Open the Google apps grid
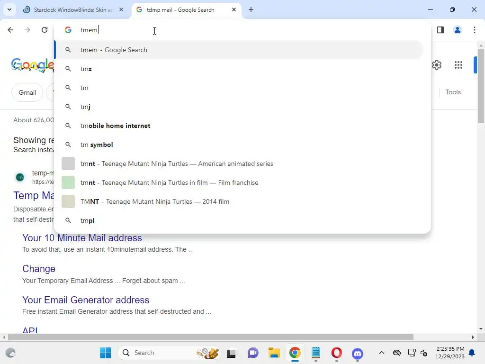The height and width of the screenshot is (364, 485). (x=458, y=65)
